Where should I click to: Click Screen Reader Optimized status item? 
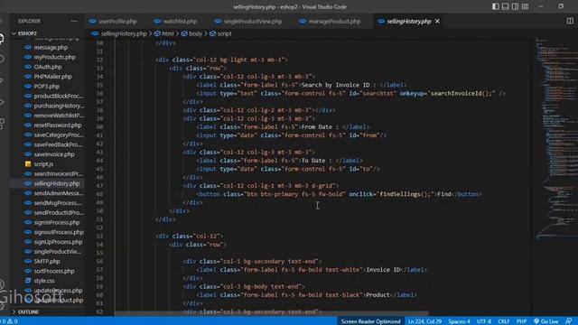coord(370,321)
